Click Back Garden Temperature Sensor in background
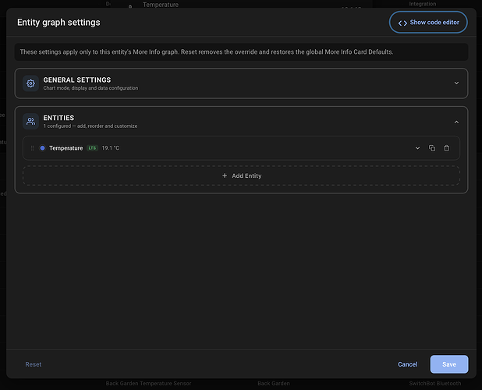The width and height of the screenshot is (482, 390). click(148, 383)
